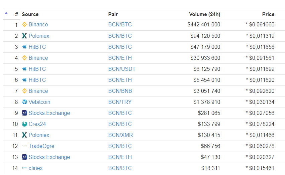Click the Vebitcoin logo icon

[24, 102]
